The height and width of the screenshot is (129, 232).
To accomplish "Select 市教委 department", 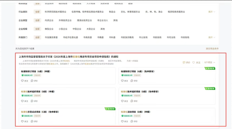I will (100, 37).
